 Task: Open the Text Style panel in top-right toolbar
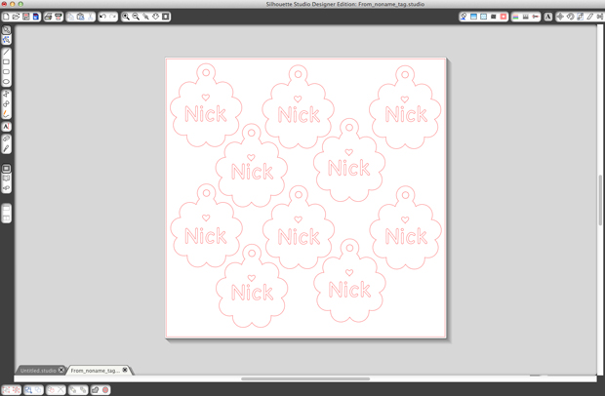click(547, 17)
